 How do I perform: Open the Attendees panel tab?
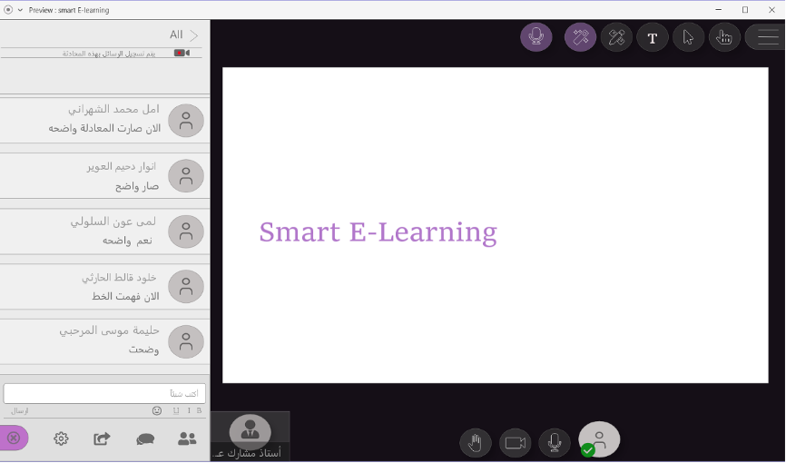(187, 438)
